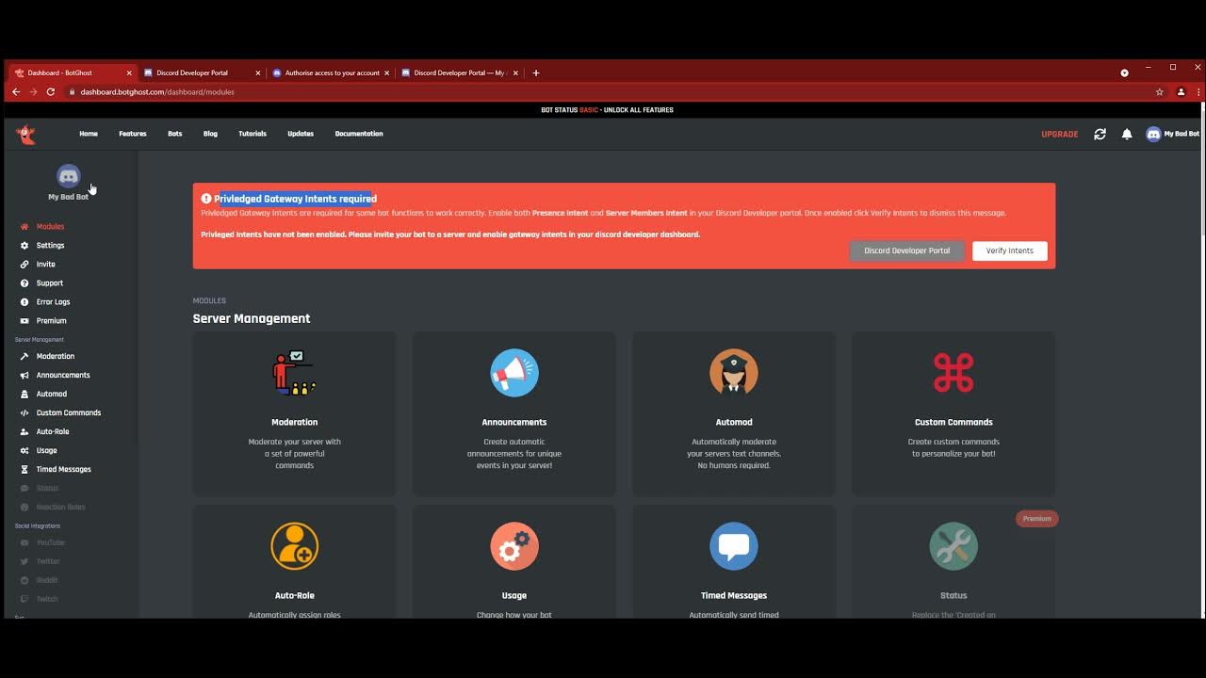The image size is (1206, 678).
Task: Click the Discord Developer Portal button
Action: click(906, 250)
